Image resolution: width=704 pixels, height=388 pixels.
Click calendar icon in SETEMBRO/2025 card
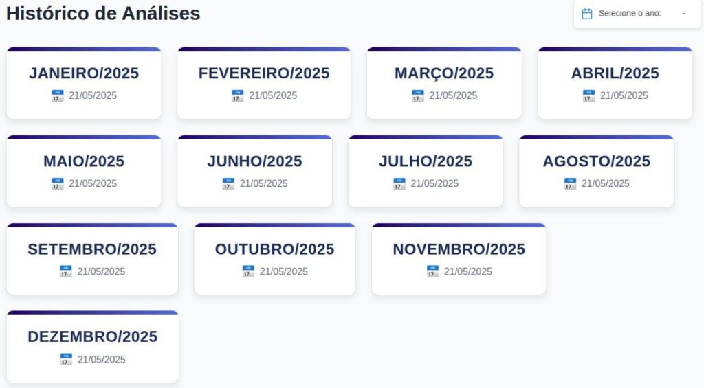pos(66,272)
